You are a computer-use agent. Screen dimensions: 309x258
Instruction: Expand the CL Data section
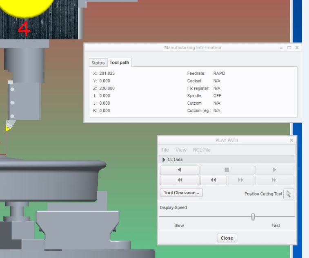click(x=164, y=159)
